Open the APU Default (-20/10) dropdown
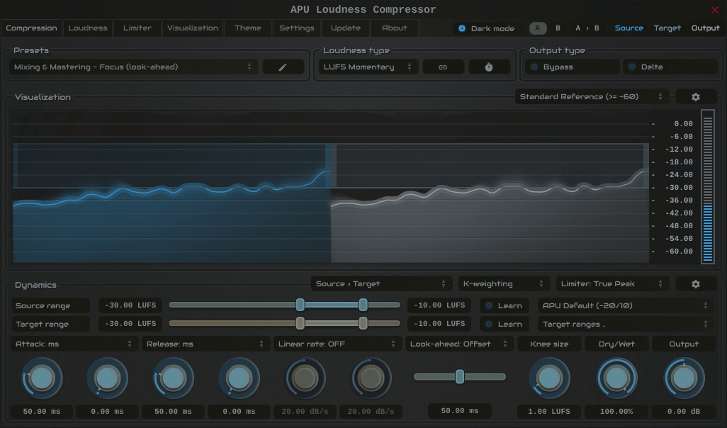The image size is (727, 428). click(x=626, y=305)
